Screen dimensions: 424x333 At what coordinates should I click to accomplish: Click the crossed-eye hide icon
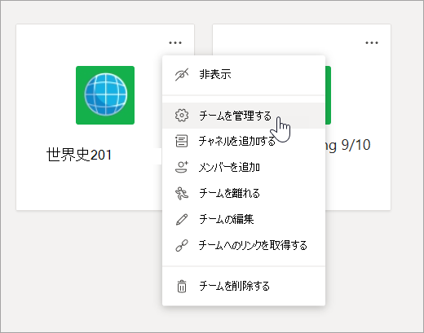coord(182,75)
